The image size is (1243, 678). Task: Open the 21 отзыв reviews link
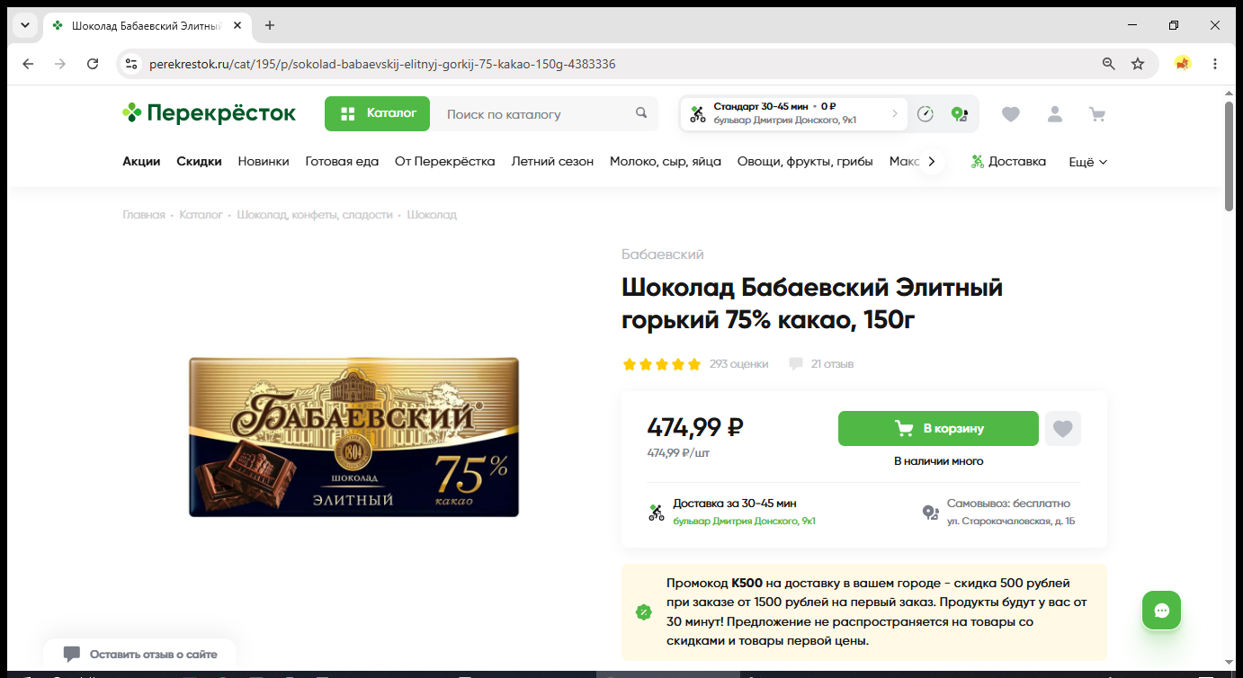pyautogui.click(x=821, y=364)
